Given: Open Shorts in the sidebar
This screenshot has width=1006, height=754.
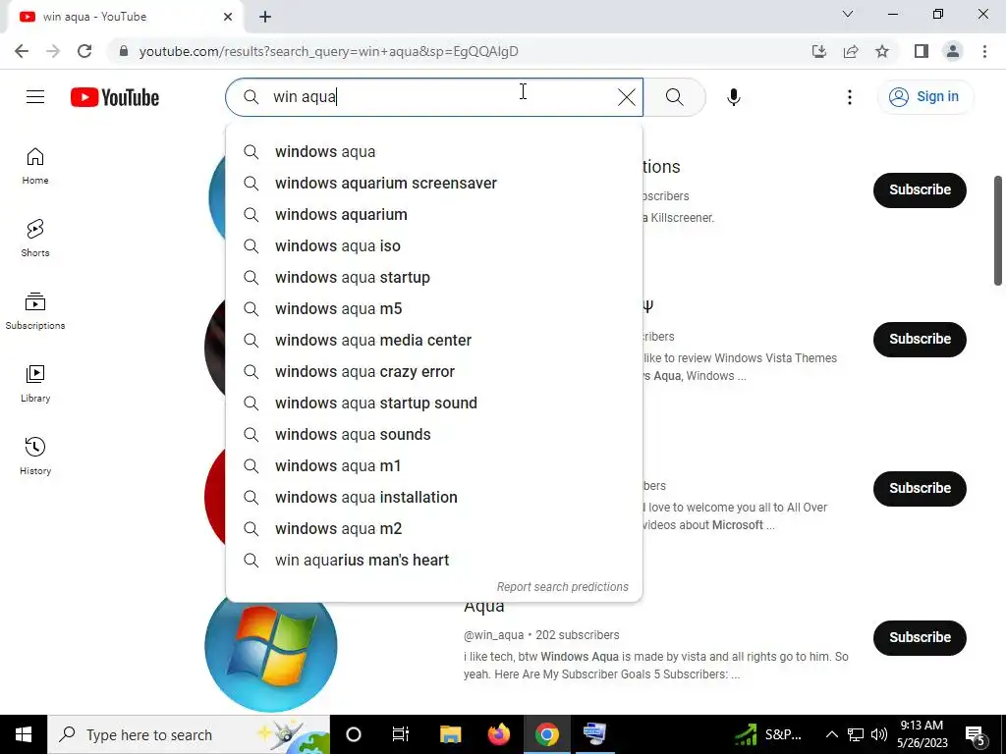Looking at the screenshot, I should [35, 239].
